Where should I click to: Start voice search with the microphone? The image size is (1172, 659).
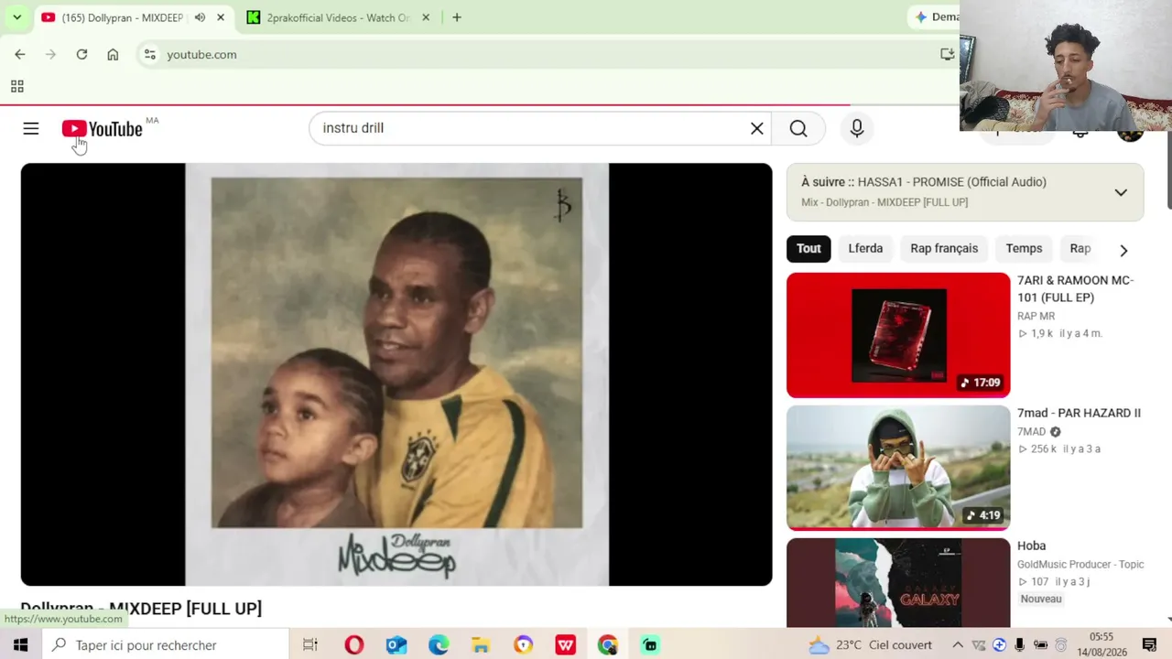tap(857, 129)
